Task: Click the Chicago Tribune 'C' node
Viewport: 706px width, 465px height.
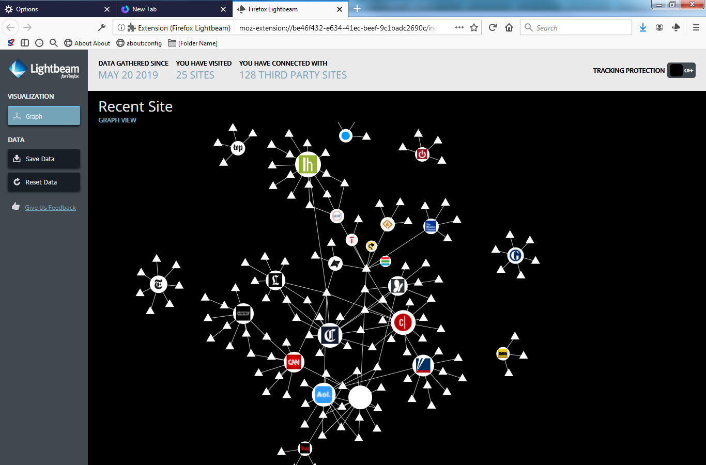Action: point(330,335)
